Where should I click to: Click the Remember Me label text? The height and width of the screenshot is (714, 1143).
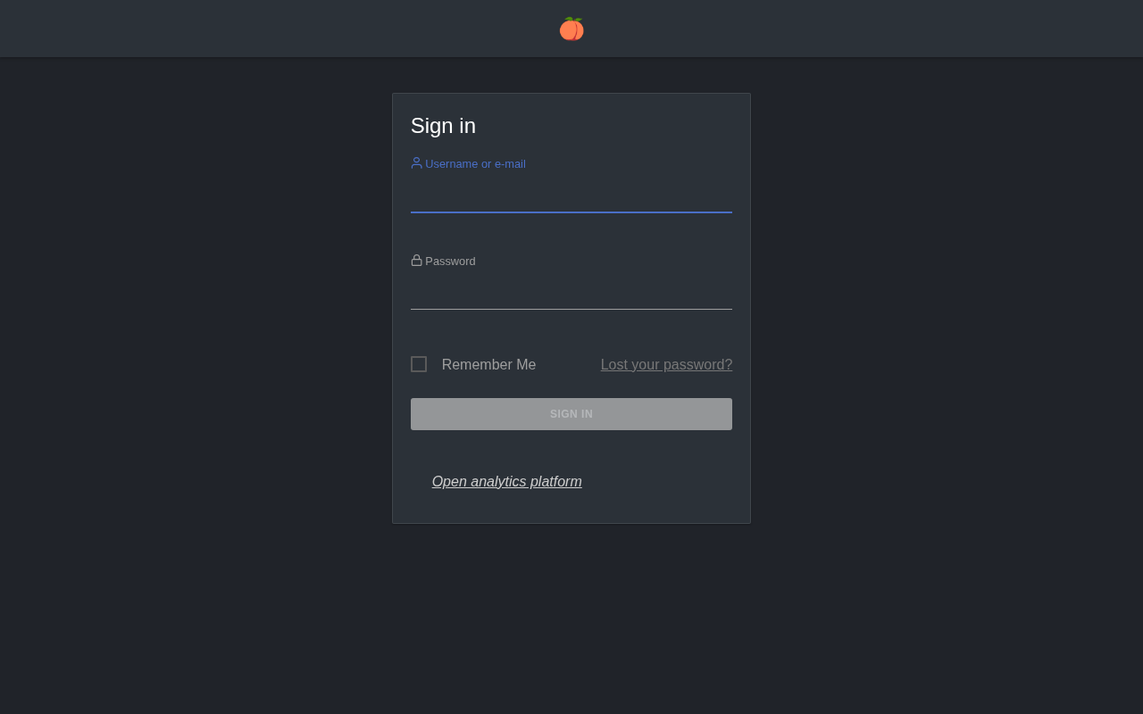(488, 364)
